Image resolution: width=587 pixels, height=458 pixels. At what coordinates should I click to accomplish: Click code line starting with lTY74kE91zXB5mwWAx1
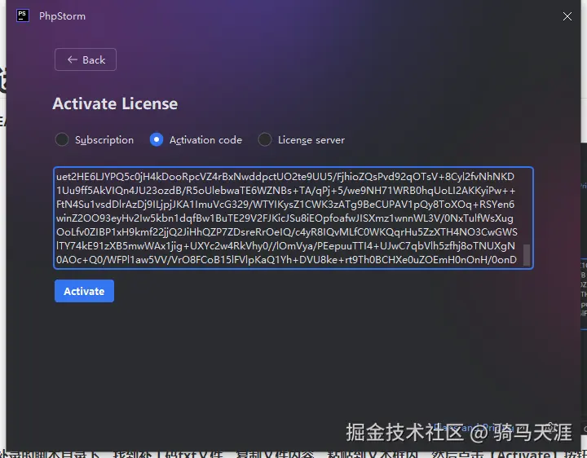point(285,246)
